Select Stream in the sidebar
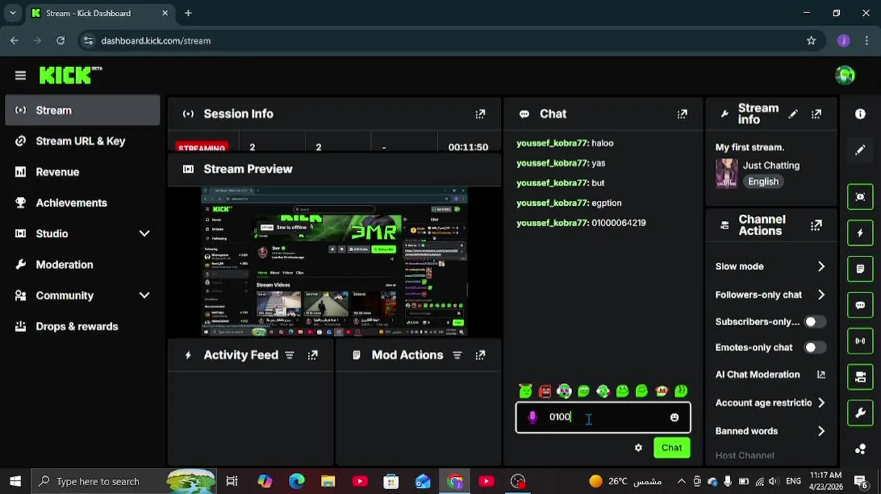The width and height of the screenshot is (881, 494). pyautogui.click(x=82, y=110)
